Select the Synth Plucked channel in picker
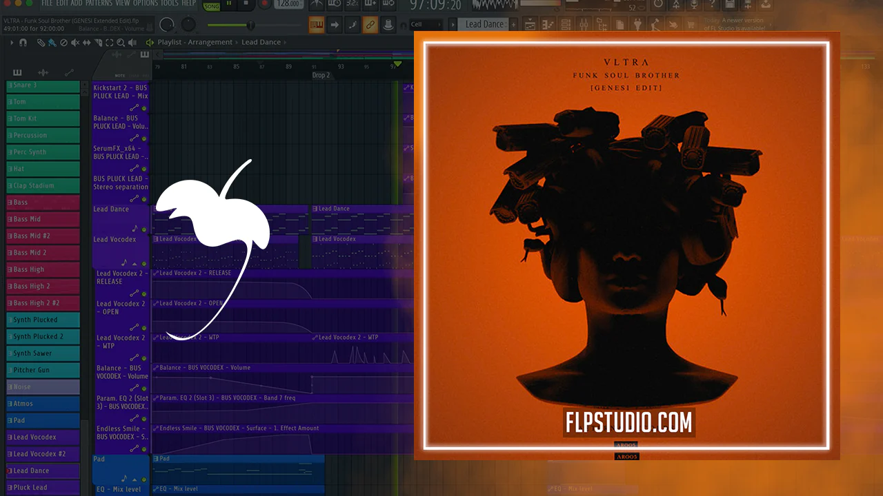The image size is (883, 496). click(x=43, y=320)
